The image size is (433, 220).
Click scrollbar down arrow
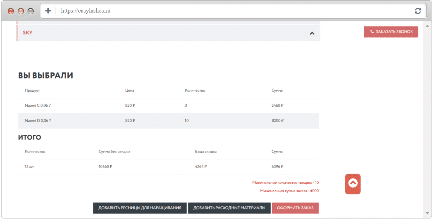[x=427, y=213]
